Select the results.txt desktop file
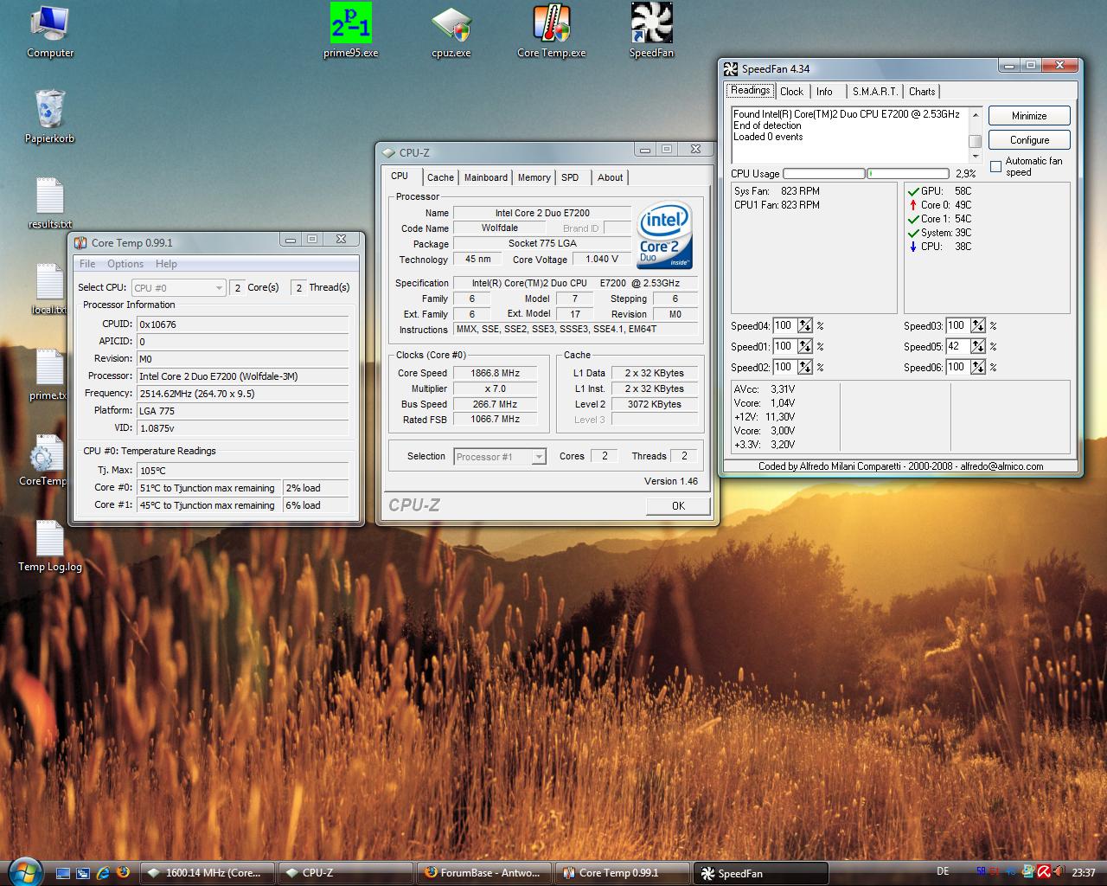The height and width of the screenshot is (886, 1107). tap(50, 202)
